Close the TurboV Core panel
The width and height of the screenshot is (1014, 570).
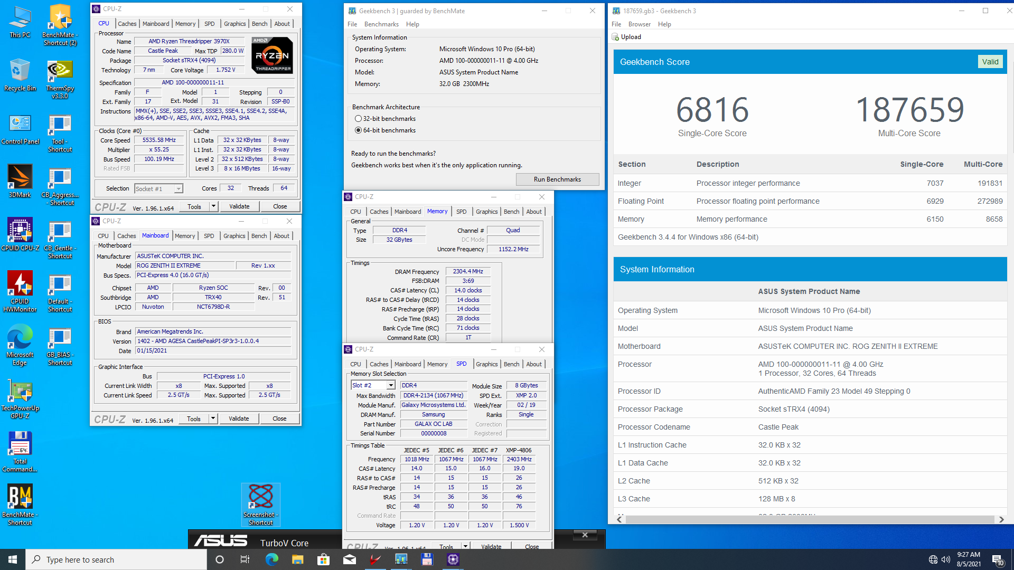(585, 535)
